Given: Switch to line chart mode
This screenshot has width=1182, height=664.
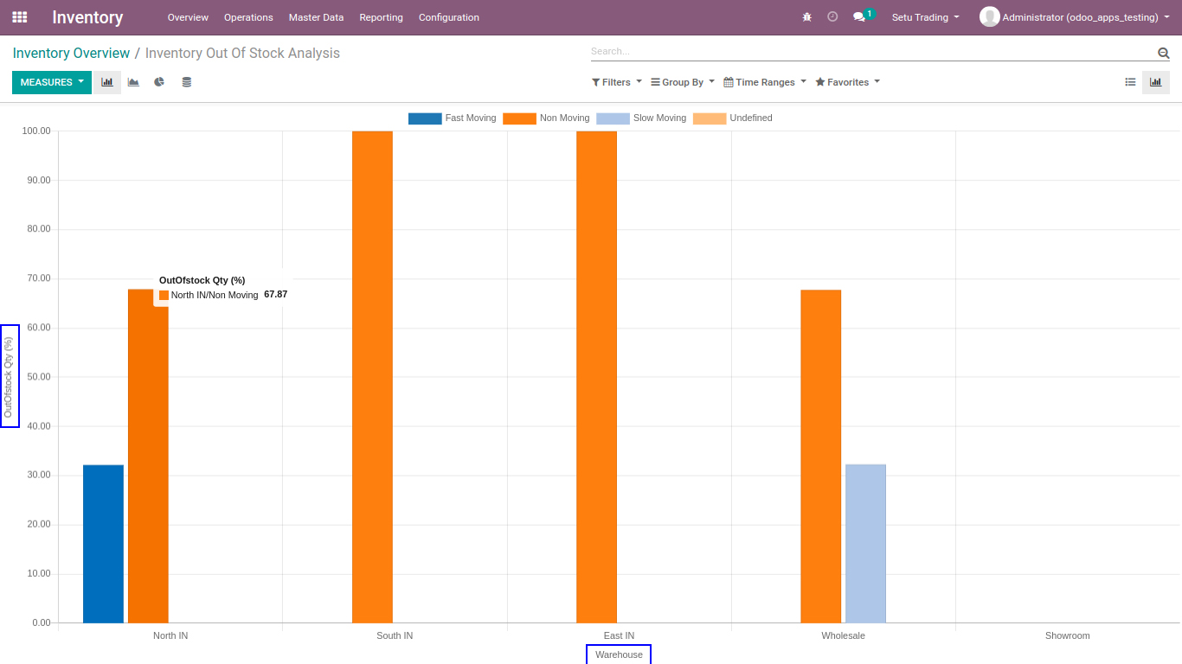Looking at the screenshot, I should point(133,82).
